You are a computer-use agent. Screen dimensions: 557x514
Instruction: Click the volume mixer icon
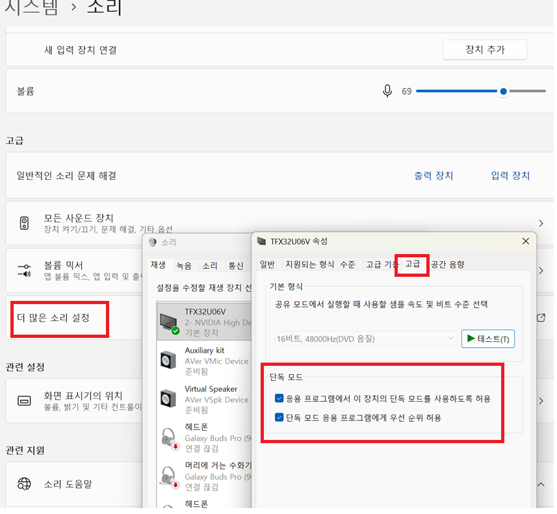click(24, 272)
